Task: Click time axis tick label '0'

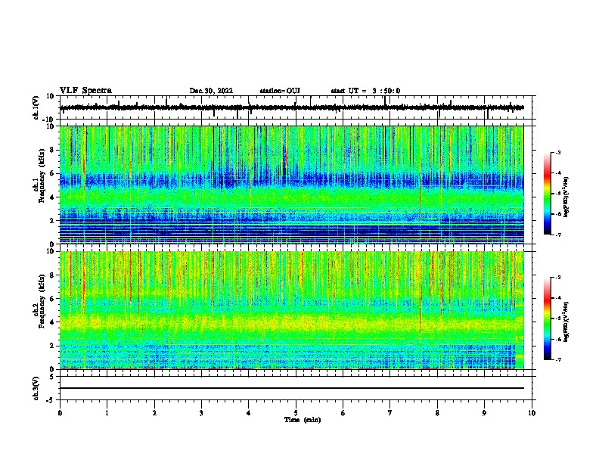Action: (60, 413)
